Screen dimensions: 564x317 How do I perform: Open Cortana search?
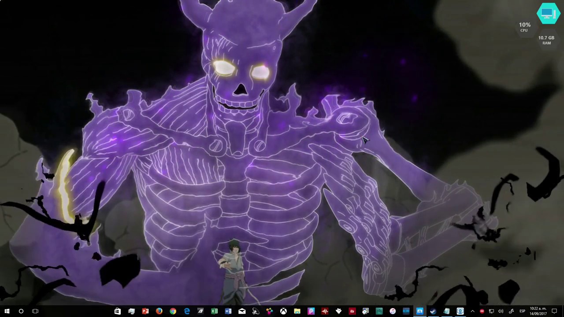tap(21, 312)
